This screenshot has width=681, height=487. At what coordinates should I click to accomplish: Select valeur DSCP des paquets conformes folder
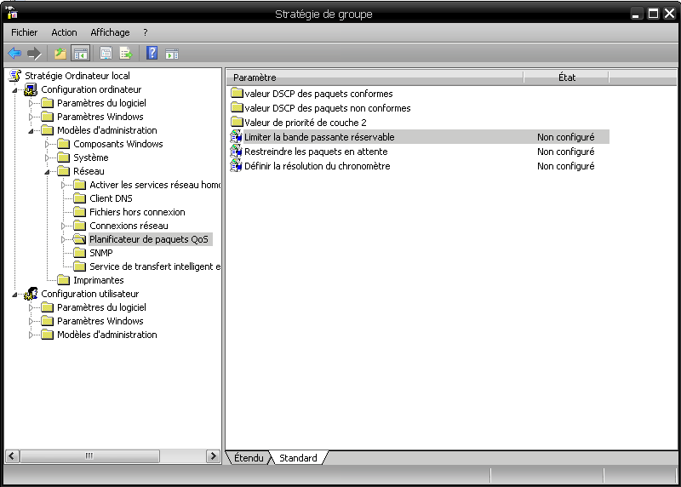point(318,94)
